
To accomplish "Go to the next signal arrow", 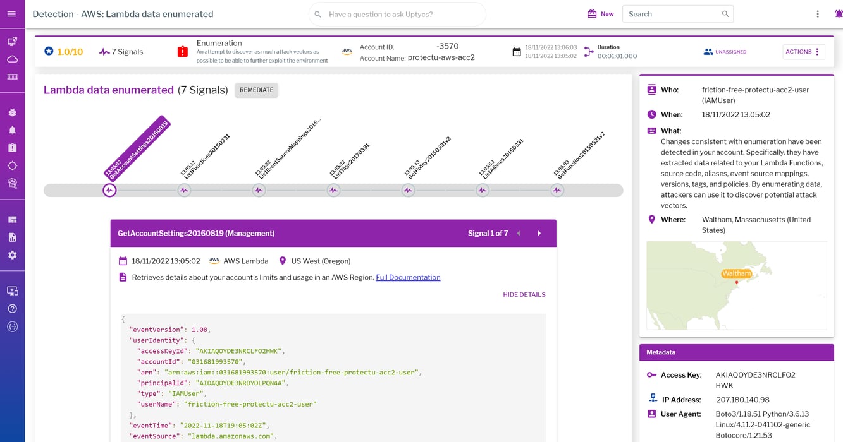I will 539,234.
